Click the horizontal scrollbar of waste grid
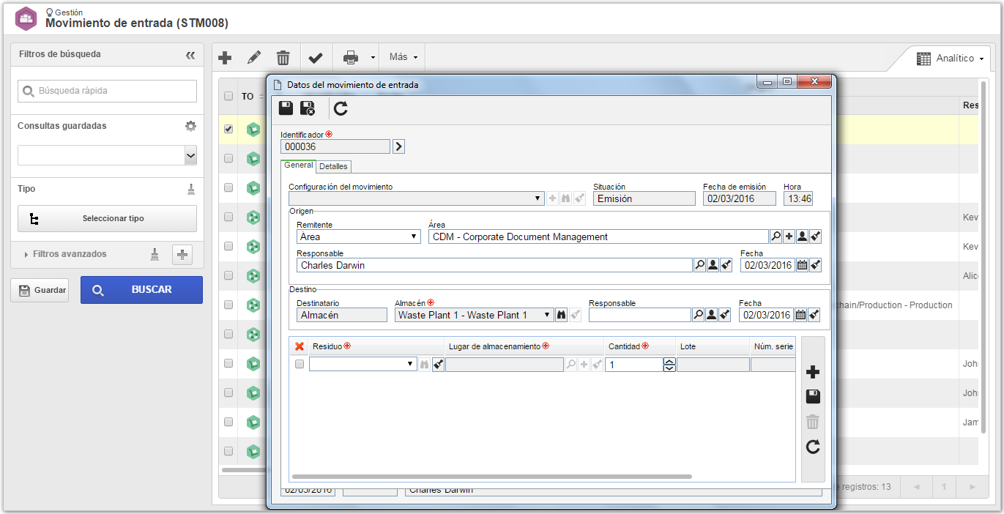The height and width of the screenshot is (514, 1004). (x=494, y=476)
